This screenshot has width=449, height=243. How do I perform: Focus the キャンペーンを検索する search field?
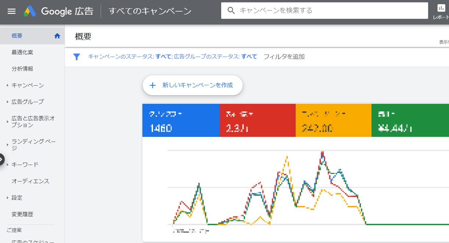pos(324,11)
